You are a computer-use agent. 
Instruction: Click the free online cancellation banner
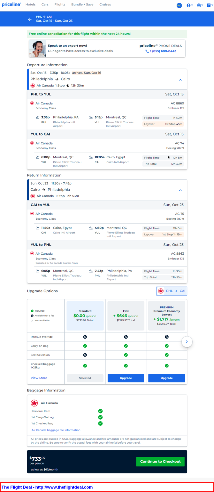click(x=107, y=34)
